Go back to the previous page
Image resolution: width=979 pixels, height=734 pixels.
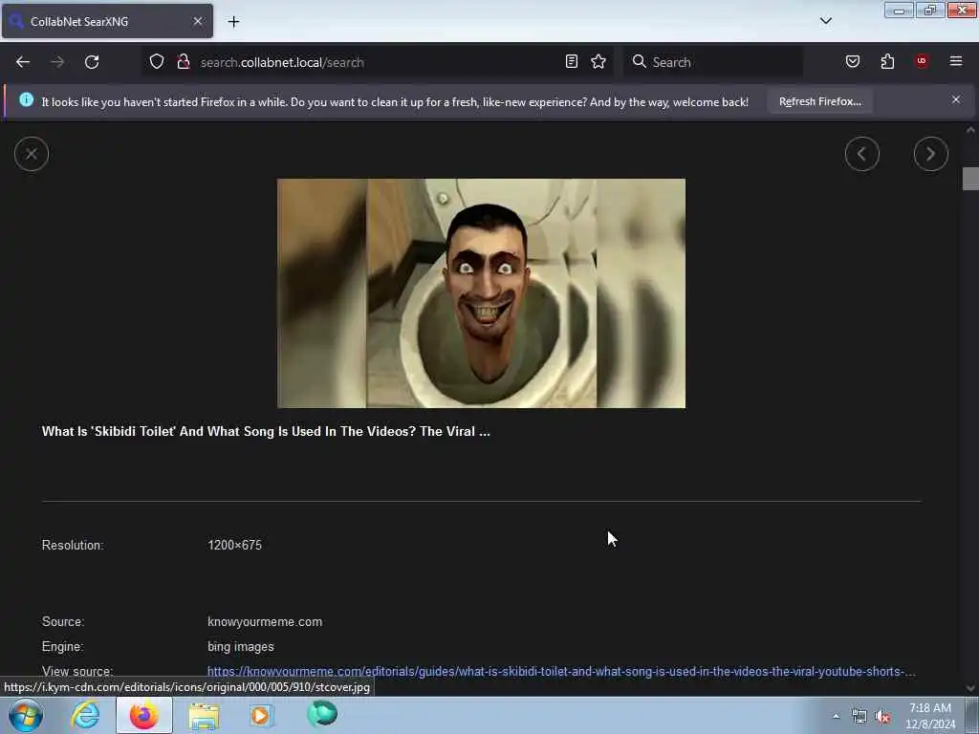tap(23, 62)
